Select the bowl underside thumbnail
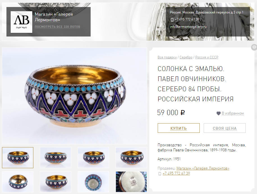This screenshot has width=257, height=194. [x=93, y=182]
